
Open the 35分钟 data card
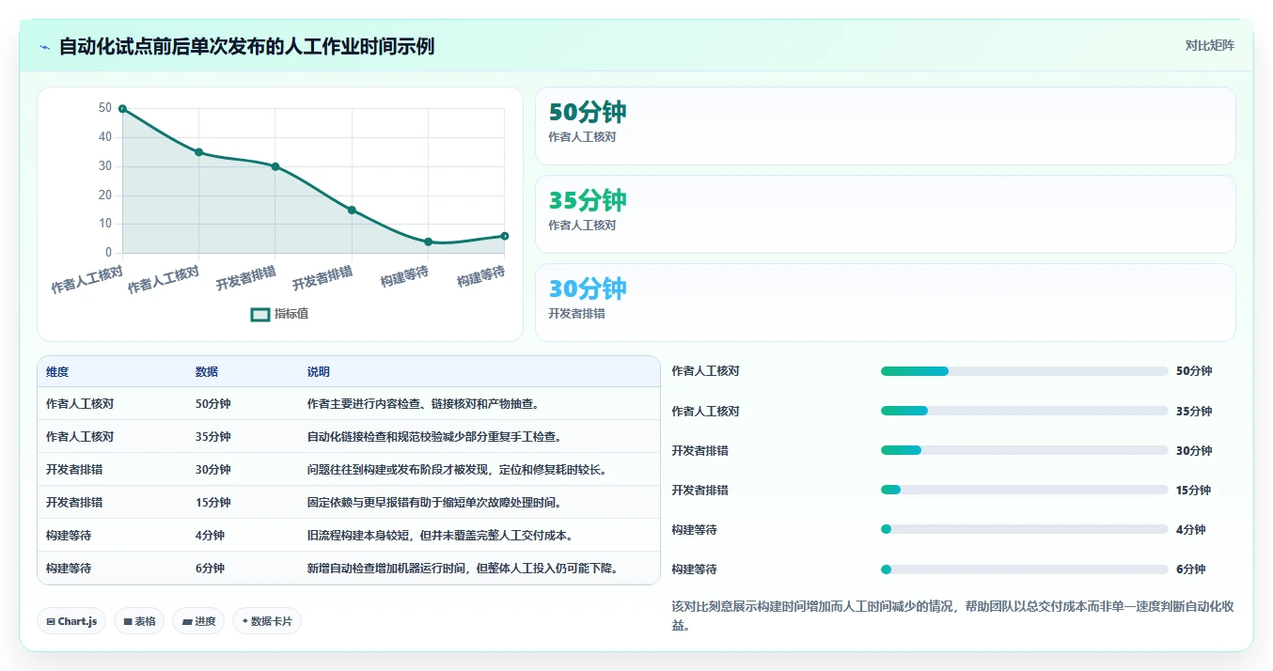(x=885, y=214)
